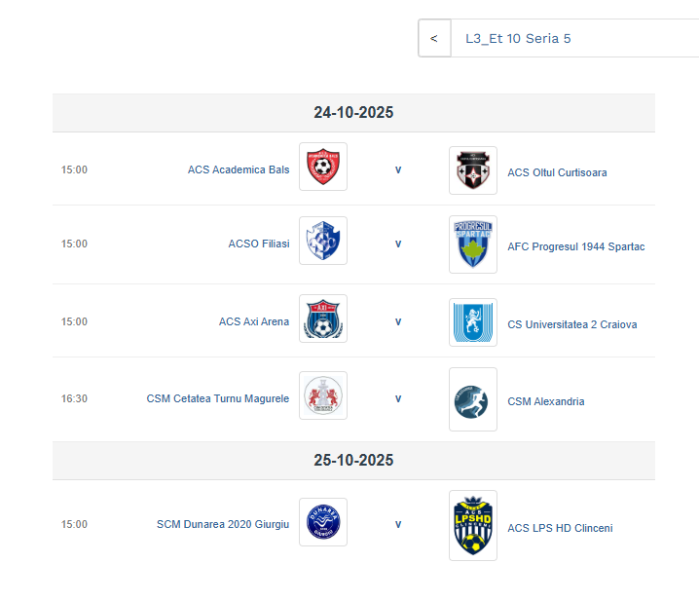Open SCM Dunarea 2020 Giurgiu team link
The height and width of the screenshot is (601, 699).
click(223, 524)
